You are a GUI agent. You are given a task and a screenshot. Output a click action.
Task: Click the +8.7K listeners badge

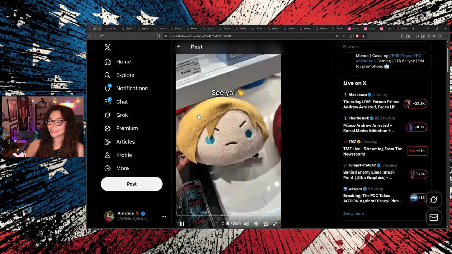pyautogui.click(x=417, y=127)
